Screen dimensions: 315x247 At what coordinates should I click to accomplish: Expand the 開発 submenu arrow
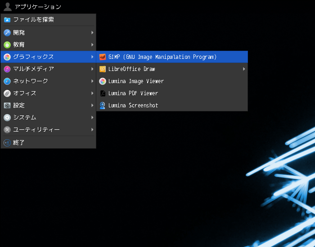pos(92,33)
